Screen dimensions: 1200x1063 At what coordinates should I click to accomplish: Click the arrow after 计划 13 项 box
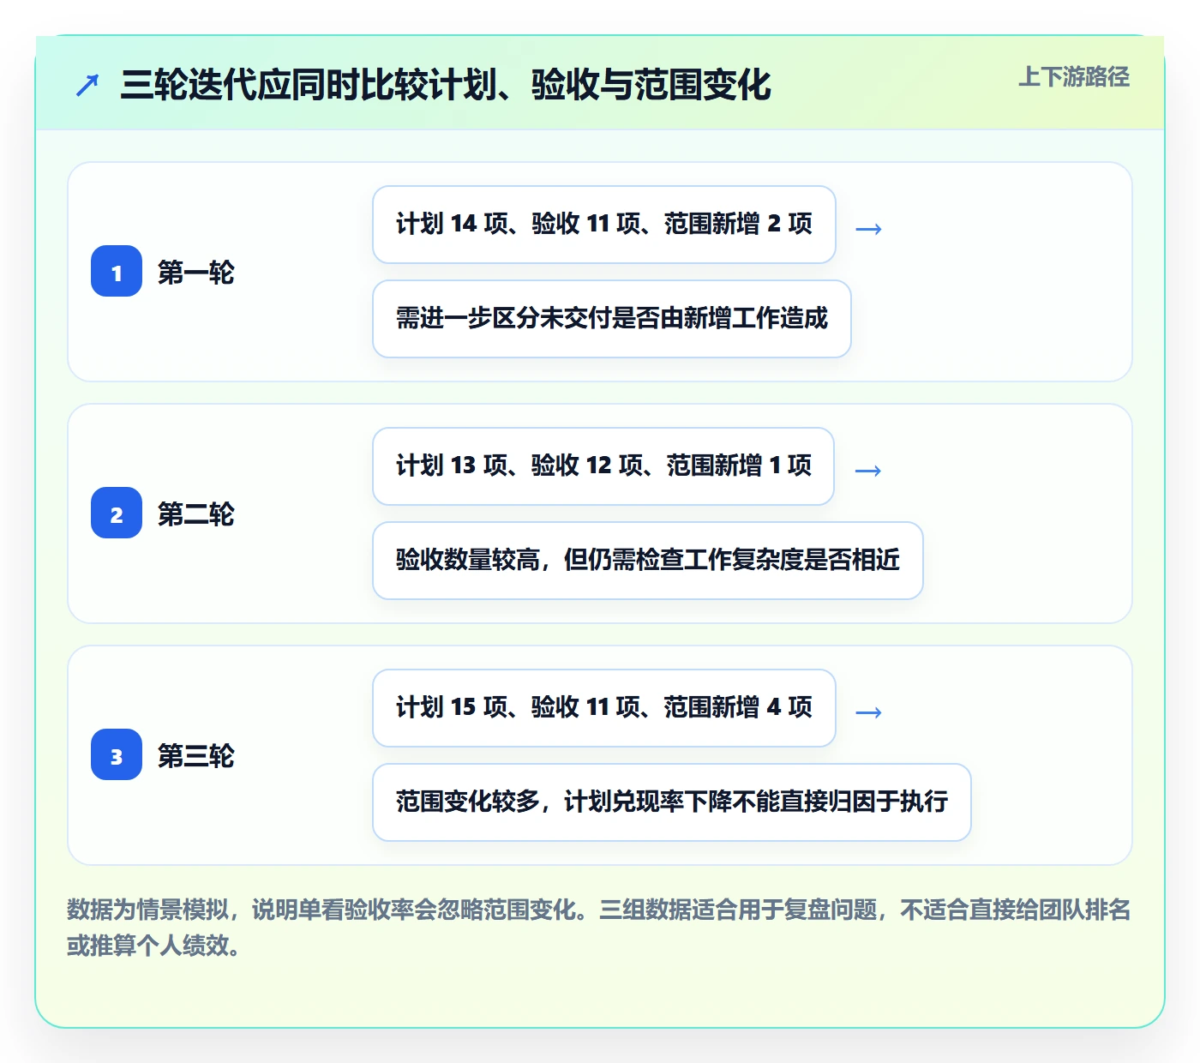[868, 470]
